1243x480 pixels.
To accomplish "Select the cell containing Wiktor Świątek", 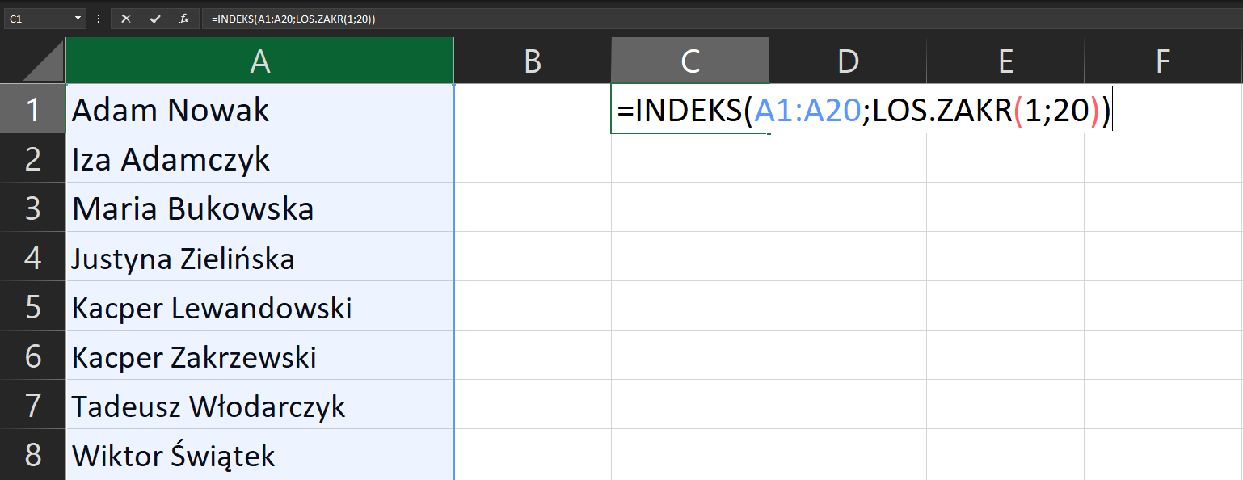I will [x=259, y=453].
